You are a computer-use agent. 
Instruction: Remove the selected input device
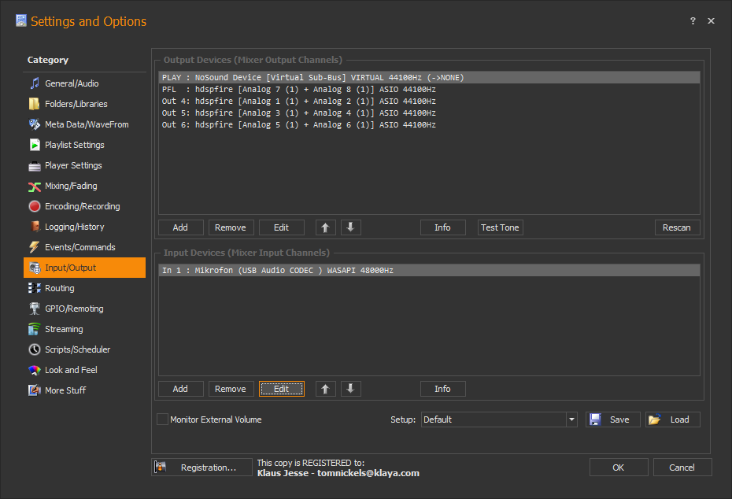click(x=231, y=390)
